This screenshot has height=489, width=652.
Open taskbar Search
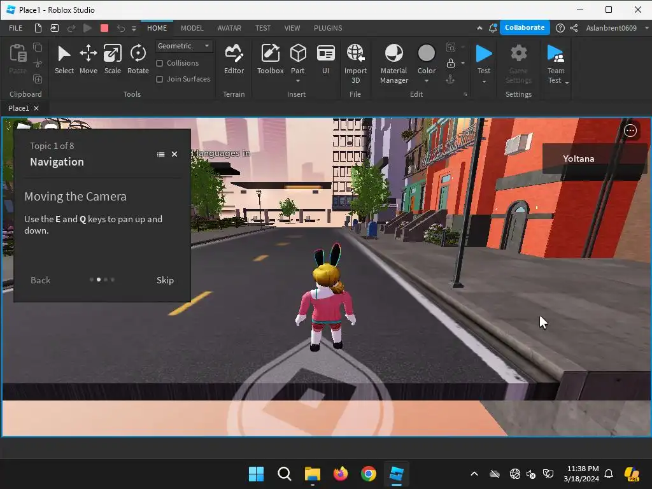285,474
